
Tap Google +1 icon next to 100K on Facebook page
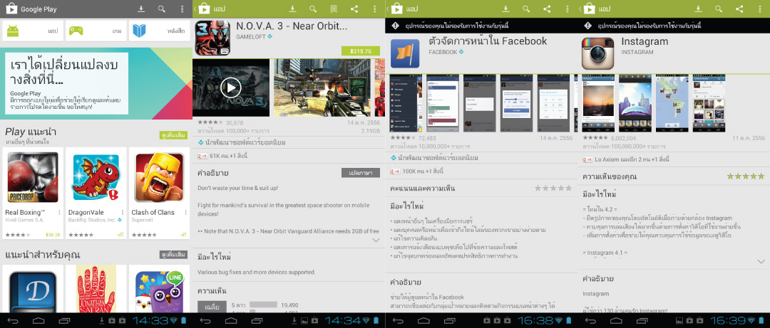[394, 171]
